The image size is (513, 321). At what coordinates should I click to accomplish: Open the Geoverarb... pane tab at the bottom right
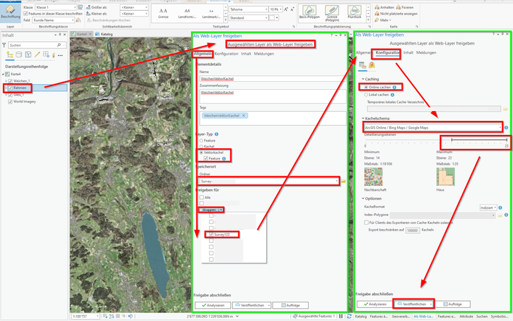point(401,316)
